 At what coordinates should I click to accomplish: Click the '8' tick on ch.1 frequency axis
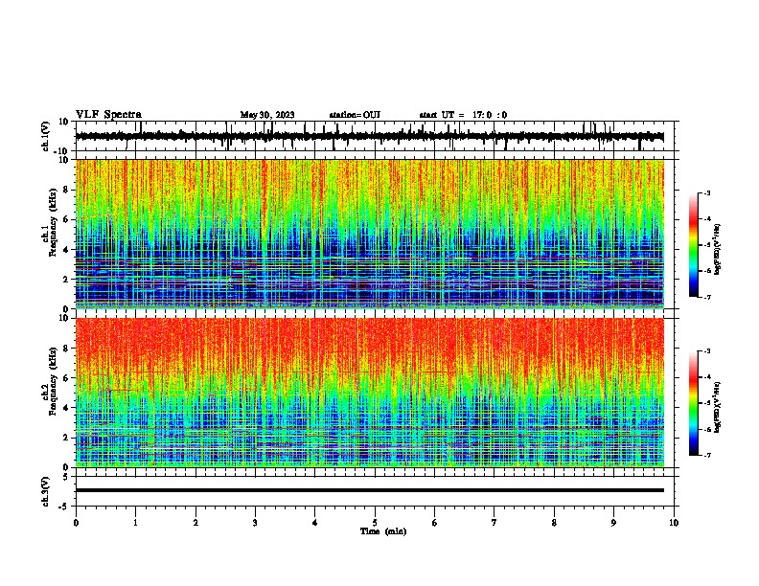(67, 190)
